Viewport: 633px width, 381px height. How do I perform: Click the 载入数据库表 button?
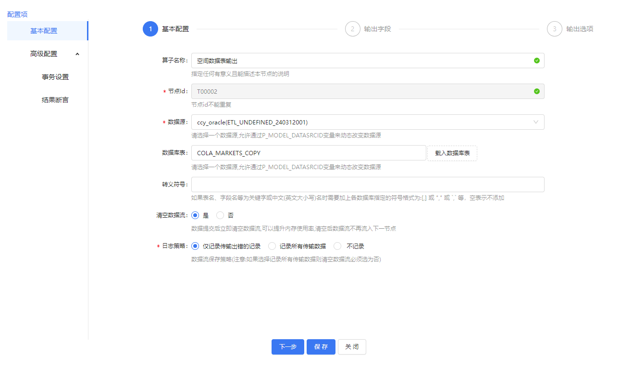(x=452, y=153)
